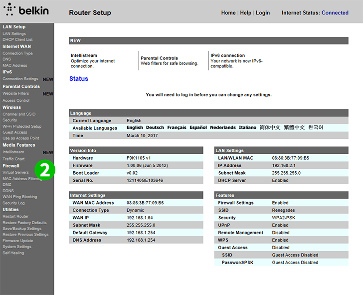The height and width of the screenshot is (295, 363).
Task: Click serial number 121140GE103646
Action: [145, 180]
